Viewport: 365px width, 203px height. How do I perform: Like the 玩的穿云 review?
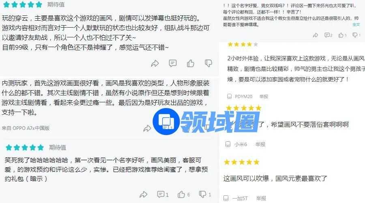click(x=191, y=63)
